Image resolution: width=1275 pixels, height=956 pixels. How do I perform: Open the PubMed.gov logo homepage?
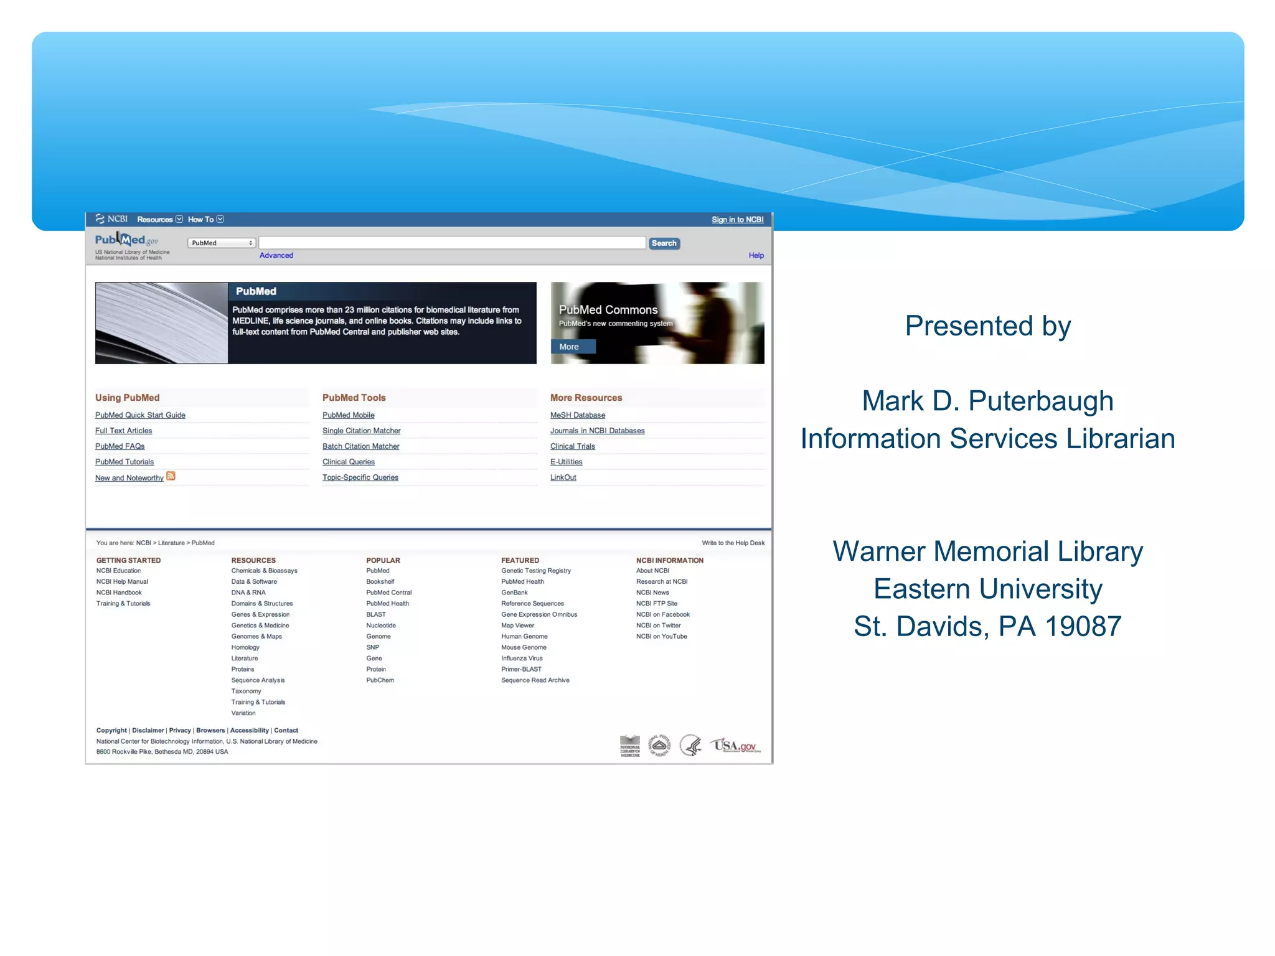[x=127, y=240]
